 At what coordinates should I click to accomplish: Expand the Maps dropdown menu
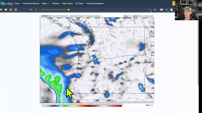tap(45, 3)
